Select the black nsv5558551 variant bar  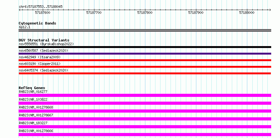click(x=145, y=47)
